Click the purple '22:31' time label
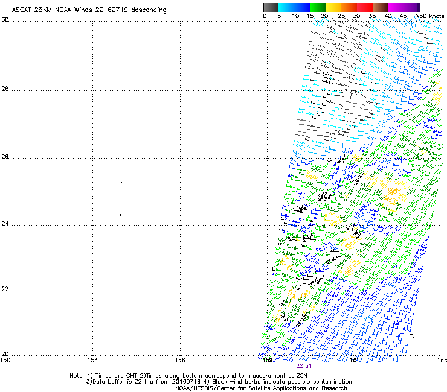 pos(304,366)
